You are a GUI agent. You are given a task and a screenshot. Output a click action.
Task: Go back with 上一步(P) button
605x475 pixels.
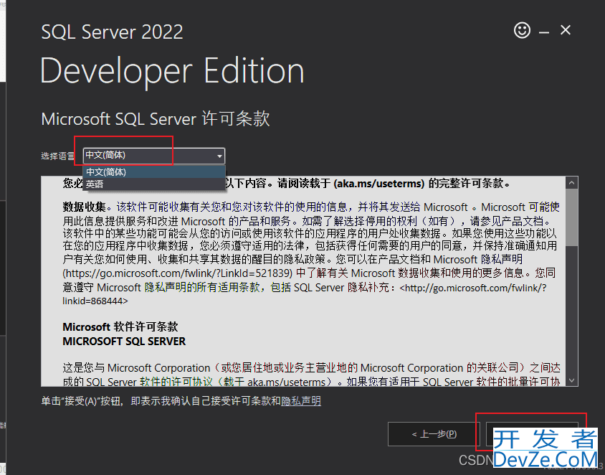tap(434, 434)
